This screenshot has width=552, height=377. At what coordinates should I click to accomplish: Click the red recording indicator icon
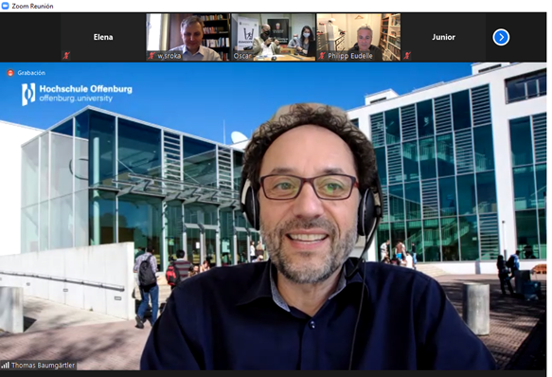[x=10, y=73]
